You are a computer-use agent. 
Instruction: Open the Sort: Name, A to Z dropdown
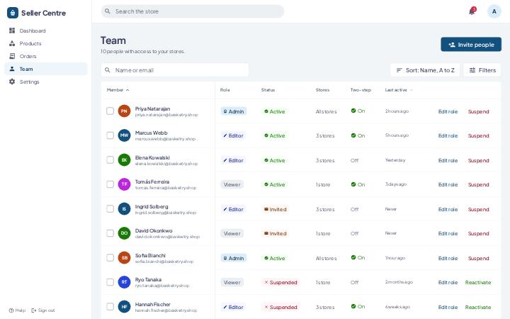[425, 70]
